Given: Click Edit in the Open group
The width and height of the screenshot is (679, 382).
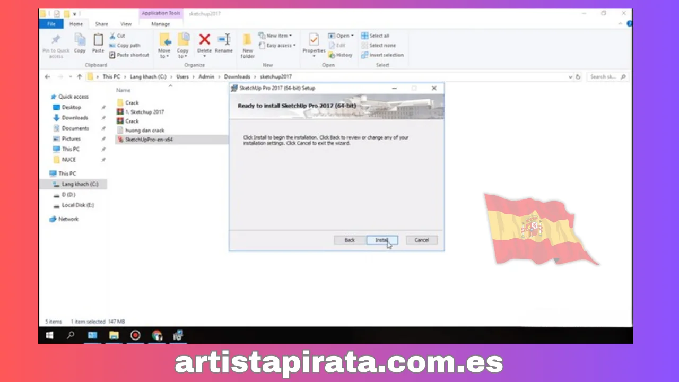Looking at the screenshot, I should (x=337, y=45).
